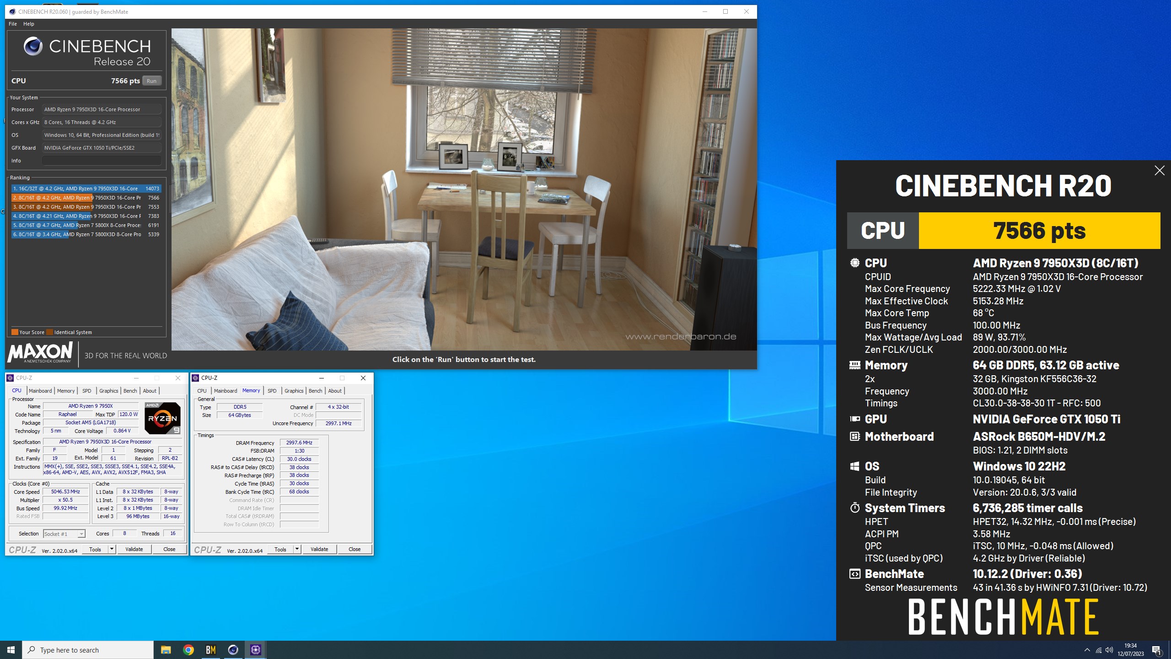1171x659 pixels.
Task: Click the Cinebench logo icon in sidebar
Action: [33, 46]
